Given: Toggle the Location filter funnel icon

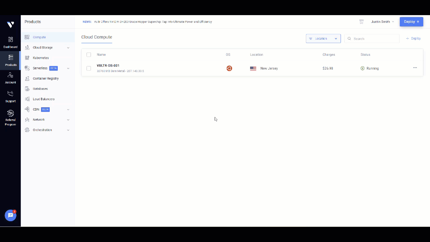Looking at the screenshot, I should click(x=311, y=38).
